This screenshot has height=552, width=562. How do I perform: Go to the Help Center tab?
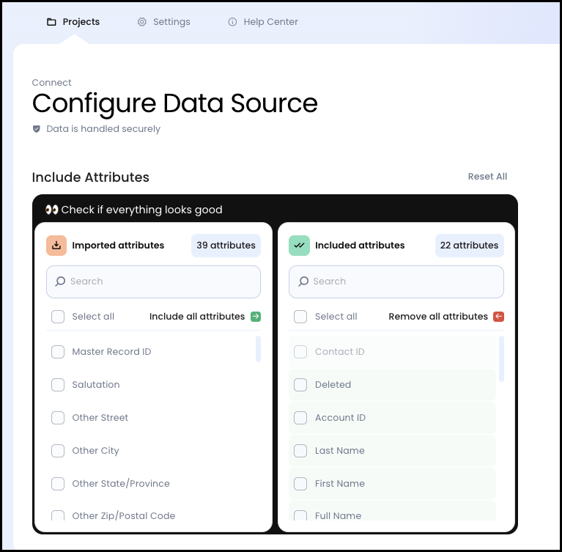pos(262,22)
